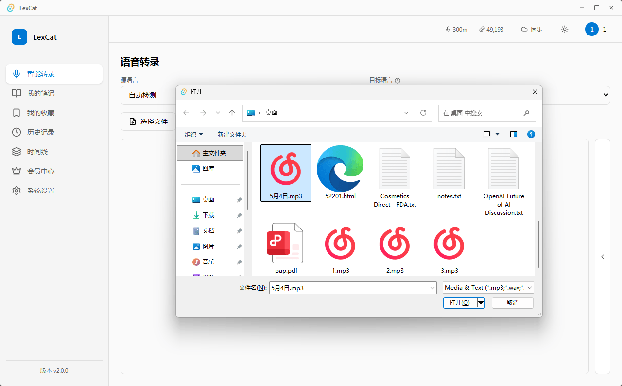Expand the collapsed right side panel chevron
Image resolution: width=622 pixels, height=386 pixels.
tap(603, 257)
